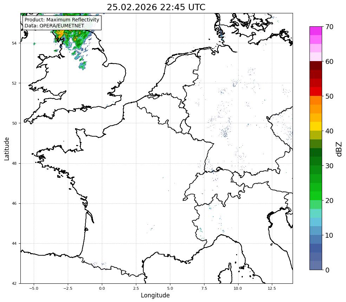Image resolution: width=346 pixels, height=302 pixels.
Task: Click the title "25.02.2026 22:45 UTC"
Action: coord(156,7)
